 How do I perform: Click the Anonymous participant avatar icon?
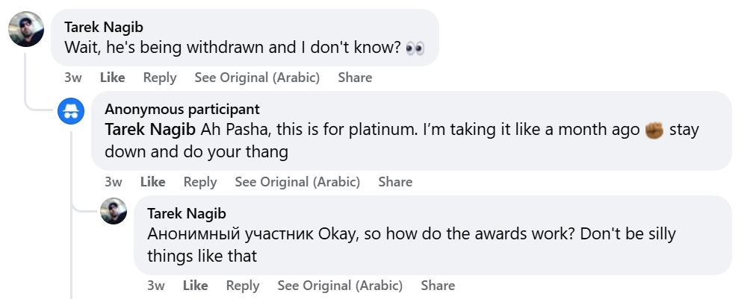pyautogui.click(x=72, y=112)
